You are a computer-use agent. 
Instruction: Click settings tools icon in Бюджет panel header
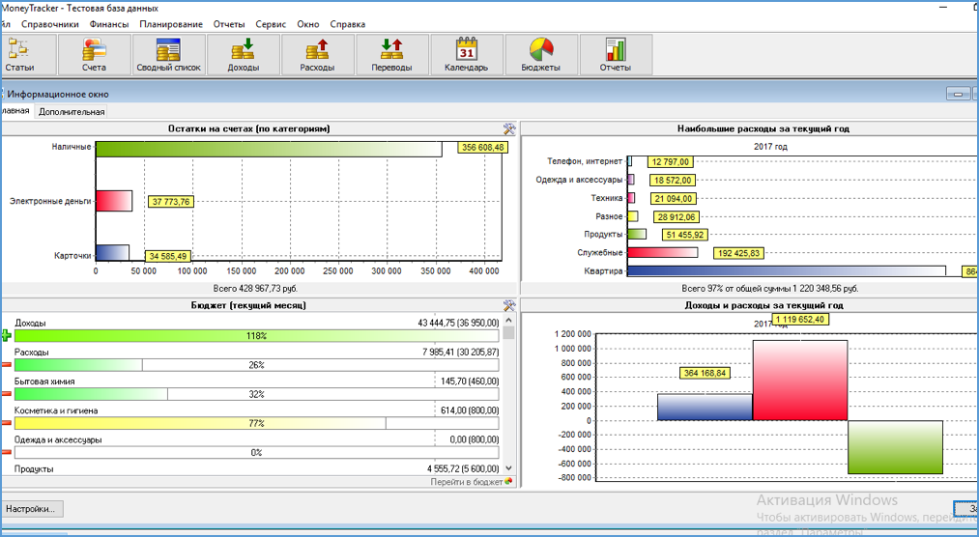coord(509,305)
